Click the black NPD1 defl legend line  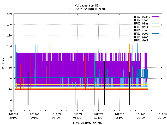[x=156, y=40]
